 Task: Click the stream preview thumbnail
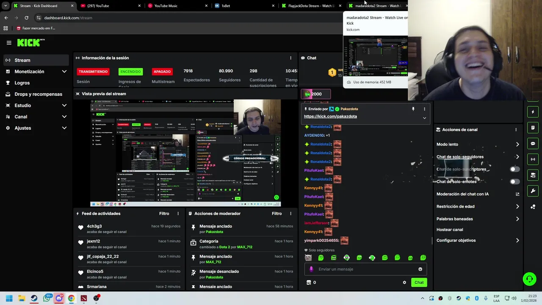tap(185, 153)
